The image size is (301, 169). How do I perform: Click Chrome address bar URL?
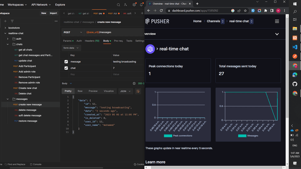195,10
